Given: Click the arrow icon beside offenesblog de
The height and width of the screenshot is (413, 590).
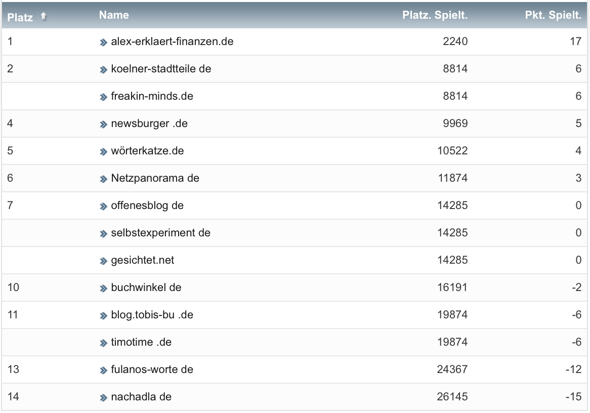Looking at the screenshot, I should coord(103,206).
